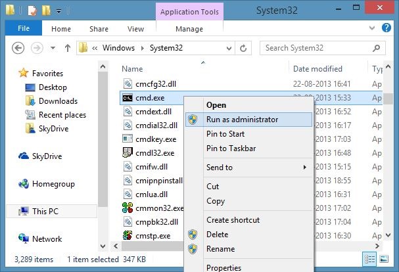Click the cmd.exe command prompt icon

tap(128, 98)
